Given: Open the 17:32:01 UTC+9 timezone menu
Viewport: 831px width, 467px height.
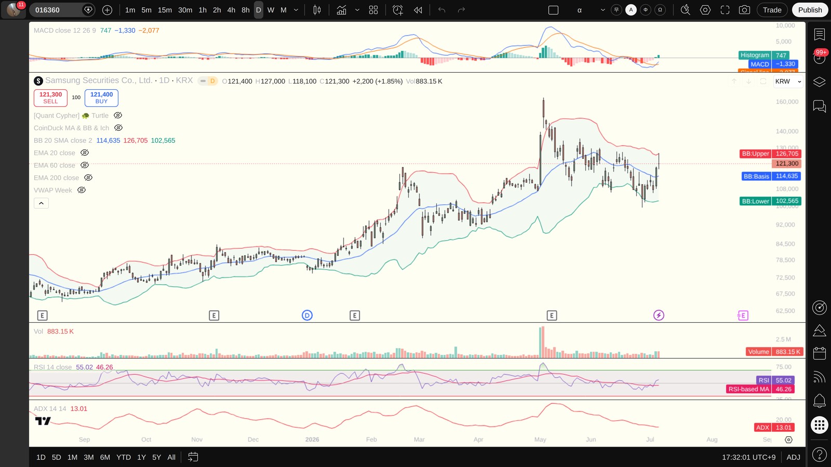Looking at the screenshot, I should 748,457.
